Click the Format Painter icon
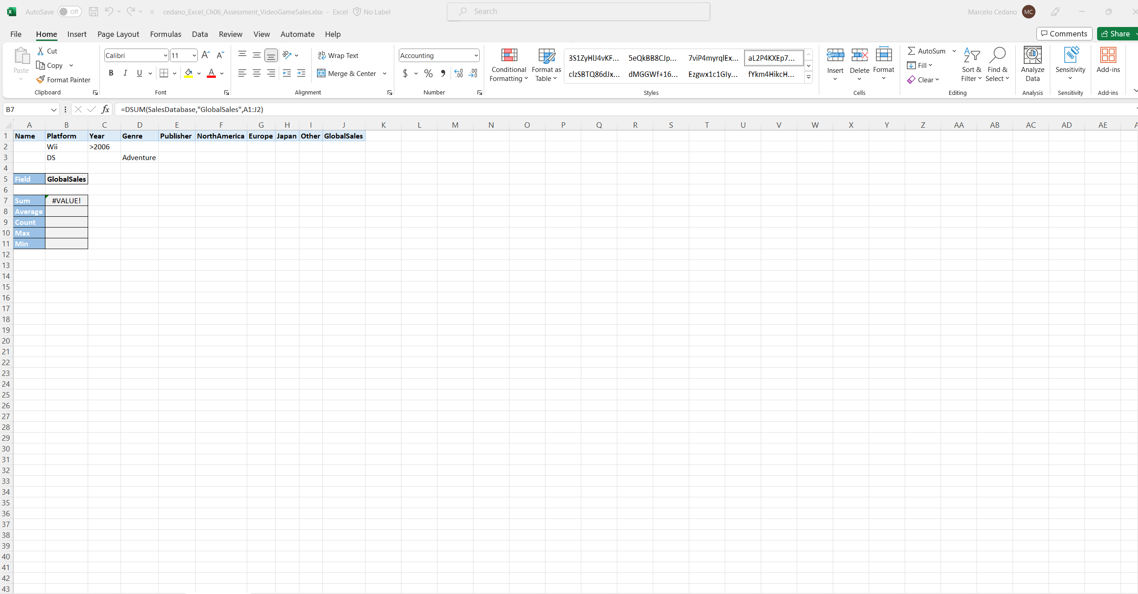Screen dimensions: 1138x594 click(41, 80)
